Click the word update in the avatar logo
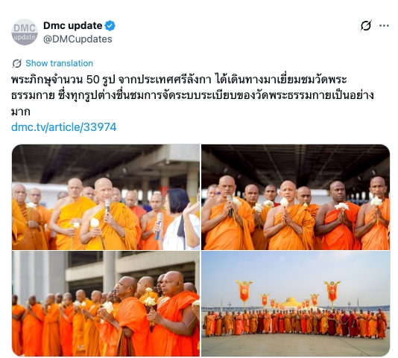Viewport: 398px width, 358px height. [x=25, y=37]
